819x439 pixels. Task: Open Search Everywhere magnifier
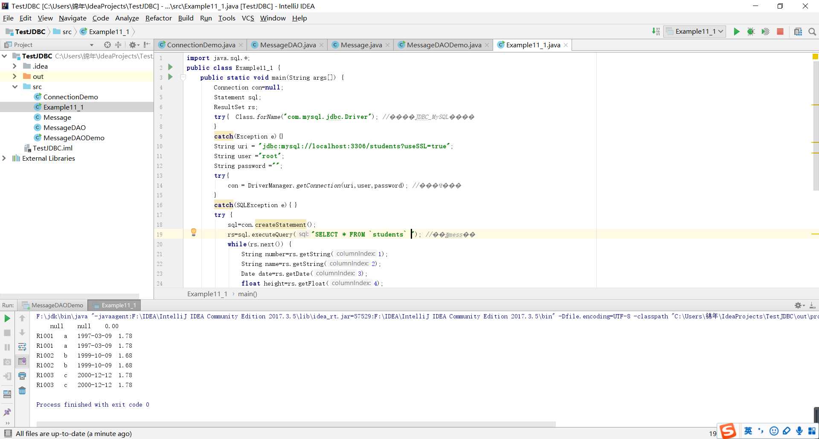[x=812, y=32]
